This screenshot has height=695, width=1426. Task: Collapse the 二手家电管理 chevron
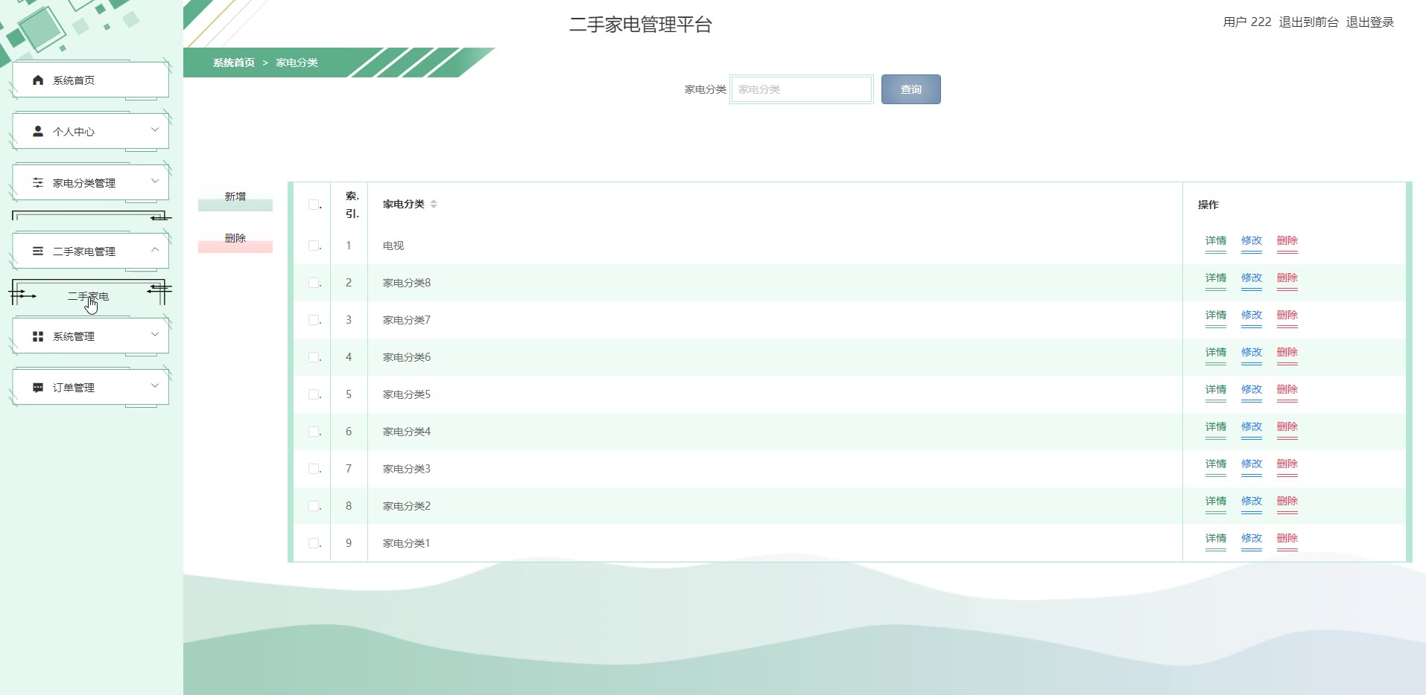[155, 250]
